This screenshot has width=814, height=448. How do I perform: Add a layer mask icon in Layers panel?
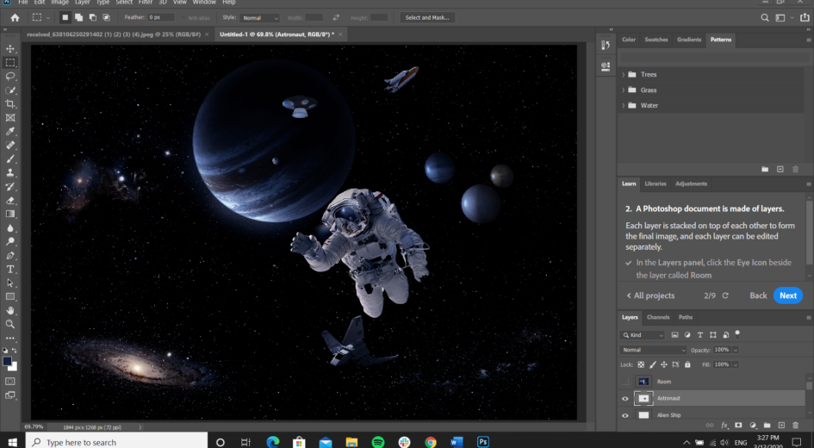point(738,425)
